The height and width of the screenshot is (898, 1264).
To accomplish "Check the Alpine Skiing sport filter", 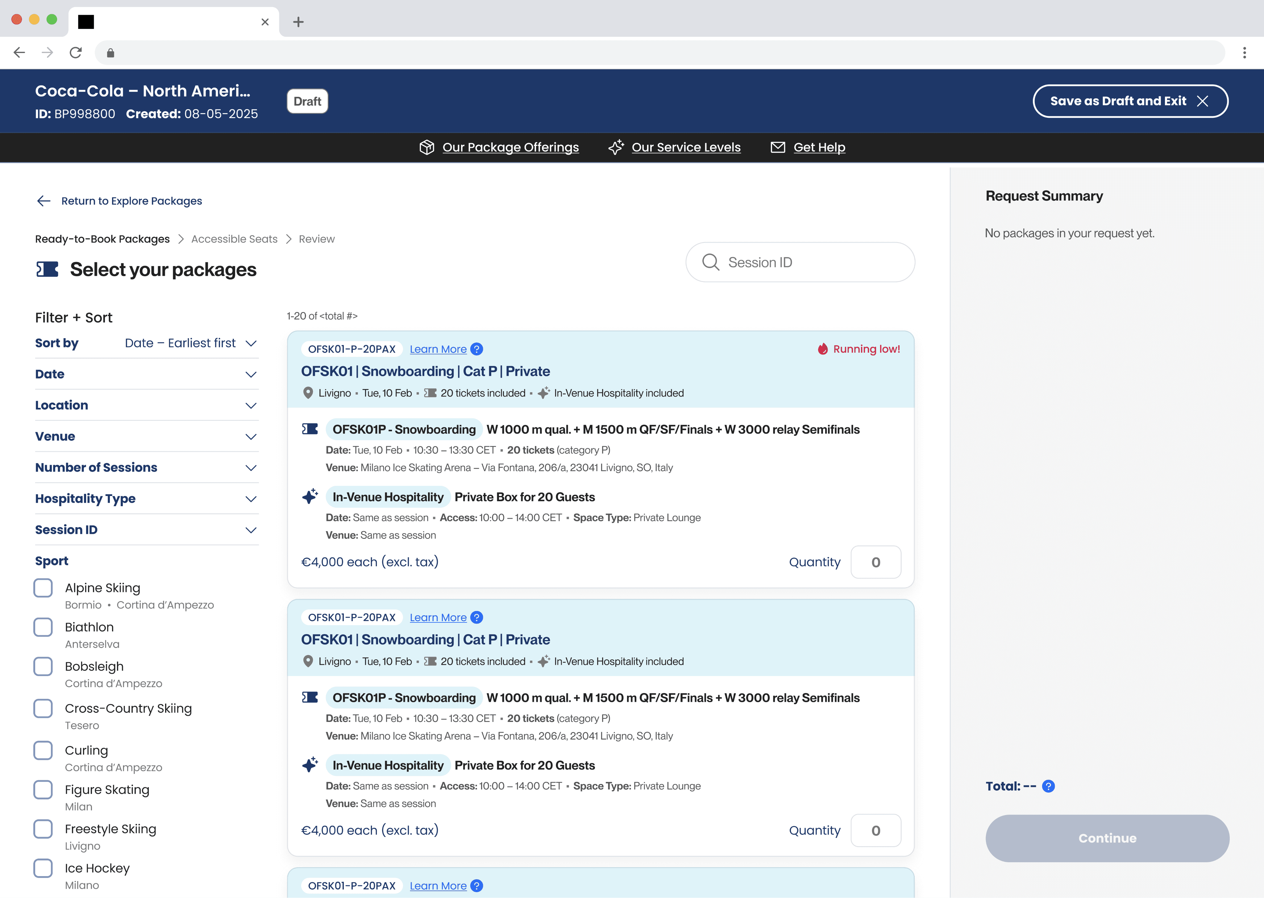I will pyautogui.click(x=43, y=588).
